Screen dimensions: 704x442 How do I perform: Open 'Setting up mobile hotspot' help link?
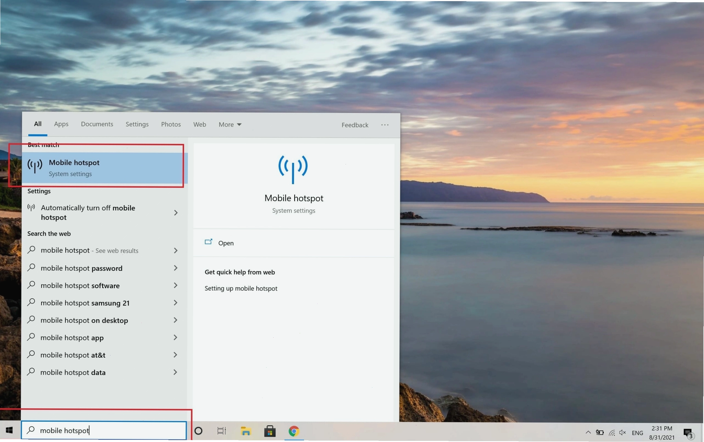[241, 288]
